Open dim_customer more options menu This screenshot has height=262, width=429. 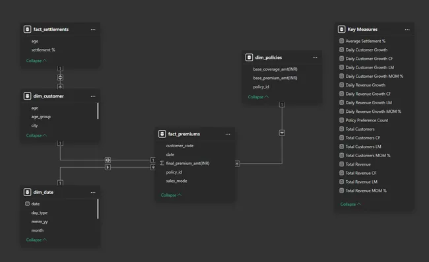click(93, 96)
